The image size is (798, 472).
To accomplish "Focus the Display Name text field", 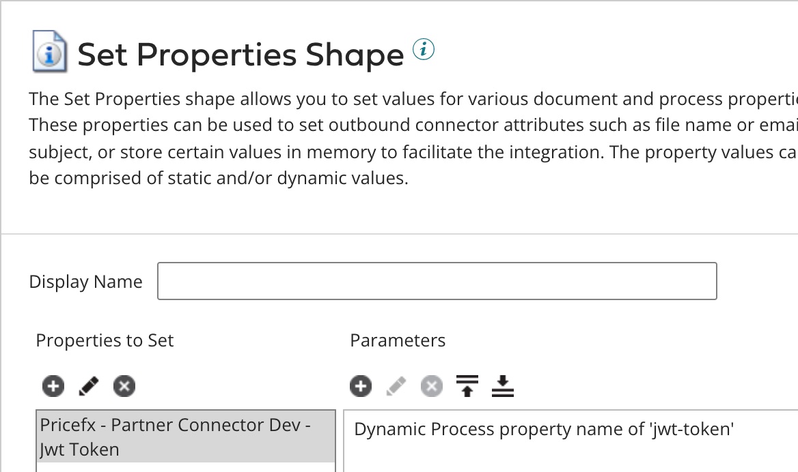I will [x=437, y=281].
